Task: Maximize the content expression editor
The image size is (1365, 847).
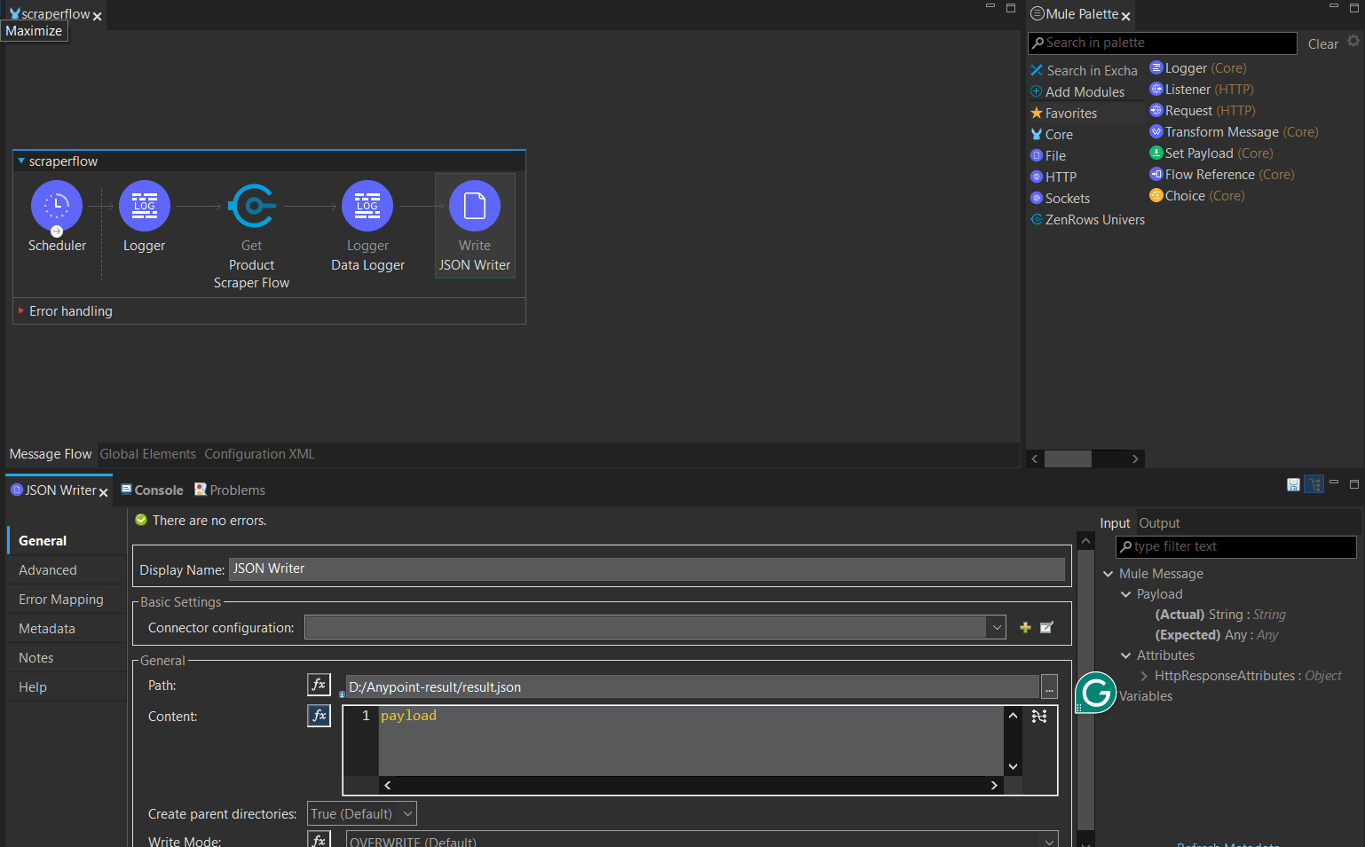Action: point(1039,716)
